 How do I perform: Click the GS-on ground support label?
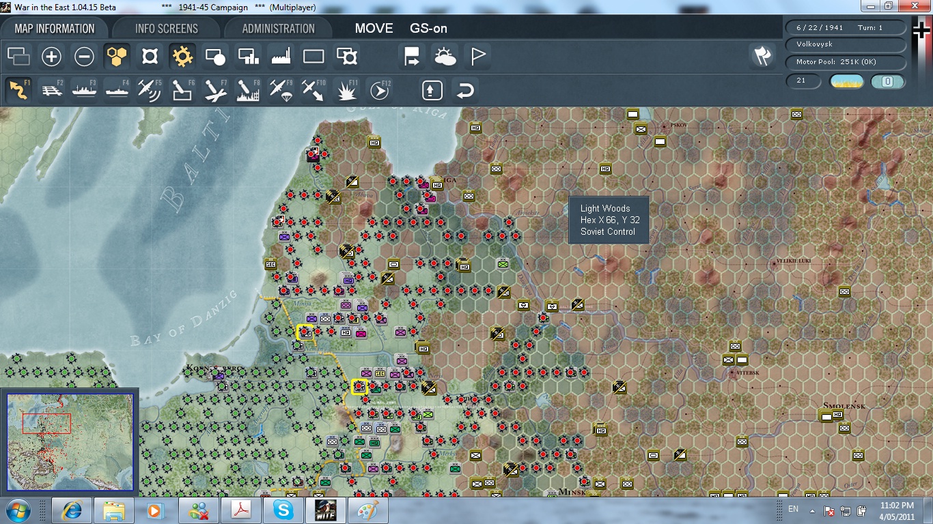(428, 29)
